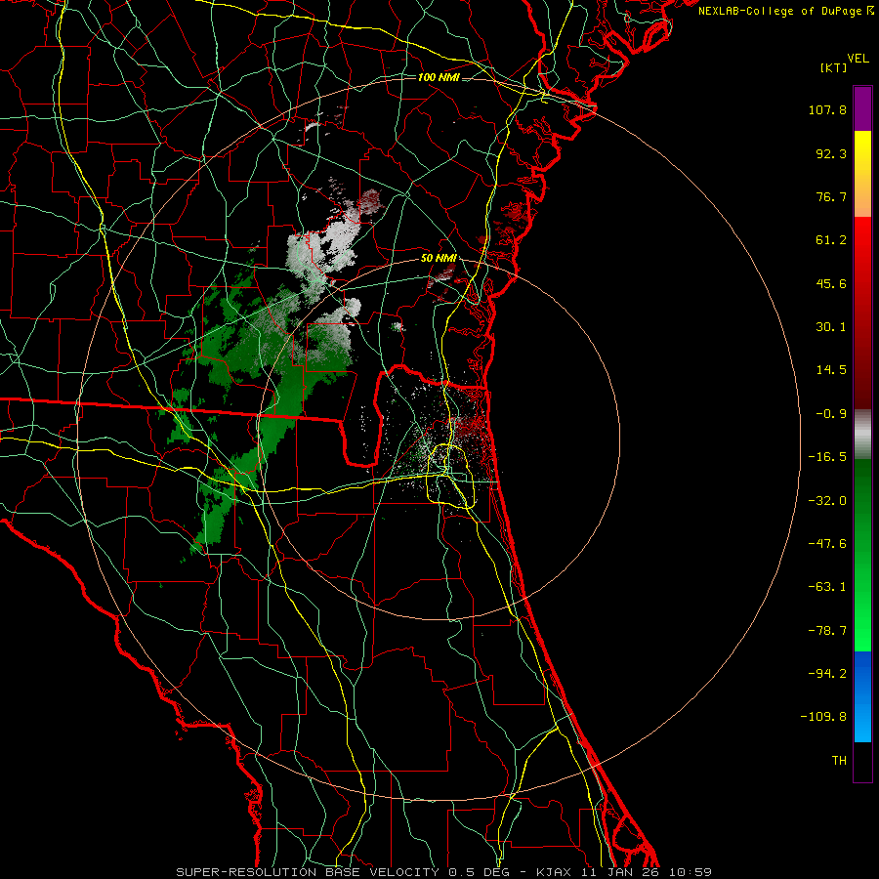Click the -0.9 velocity scale label
Screen dimensions: 879x879
click(x=831, y=414)
